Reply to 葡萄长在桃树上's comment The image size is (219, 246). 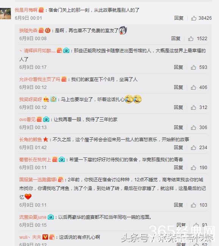coord(178,168)
